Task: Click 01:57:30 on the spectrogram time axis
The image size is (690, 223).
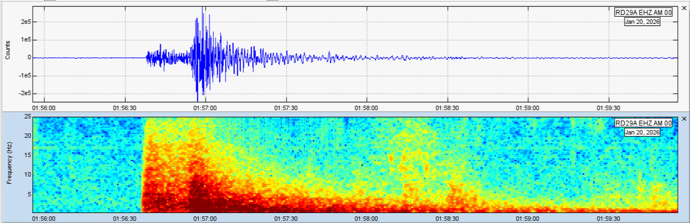Action: pyautogui.click(x=286, y=218)
